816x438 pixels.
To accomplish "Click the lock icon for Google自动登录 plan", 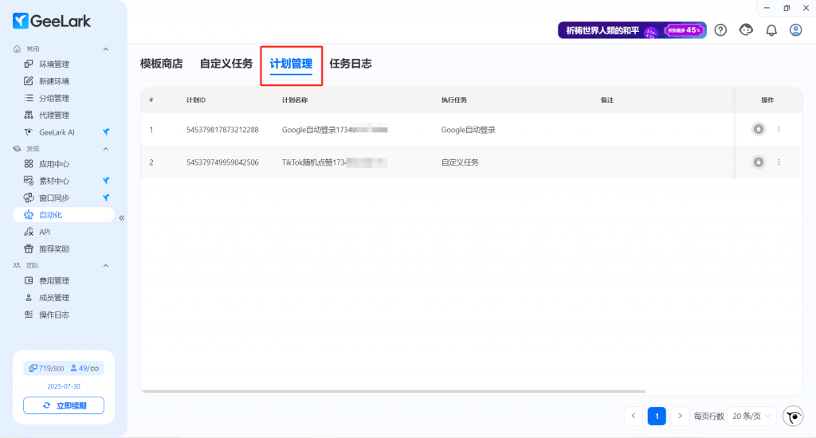I will [x=759, y=129].
